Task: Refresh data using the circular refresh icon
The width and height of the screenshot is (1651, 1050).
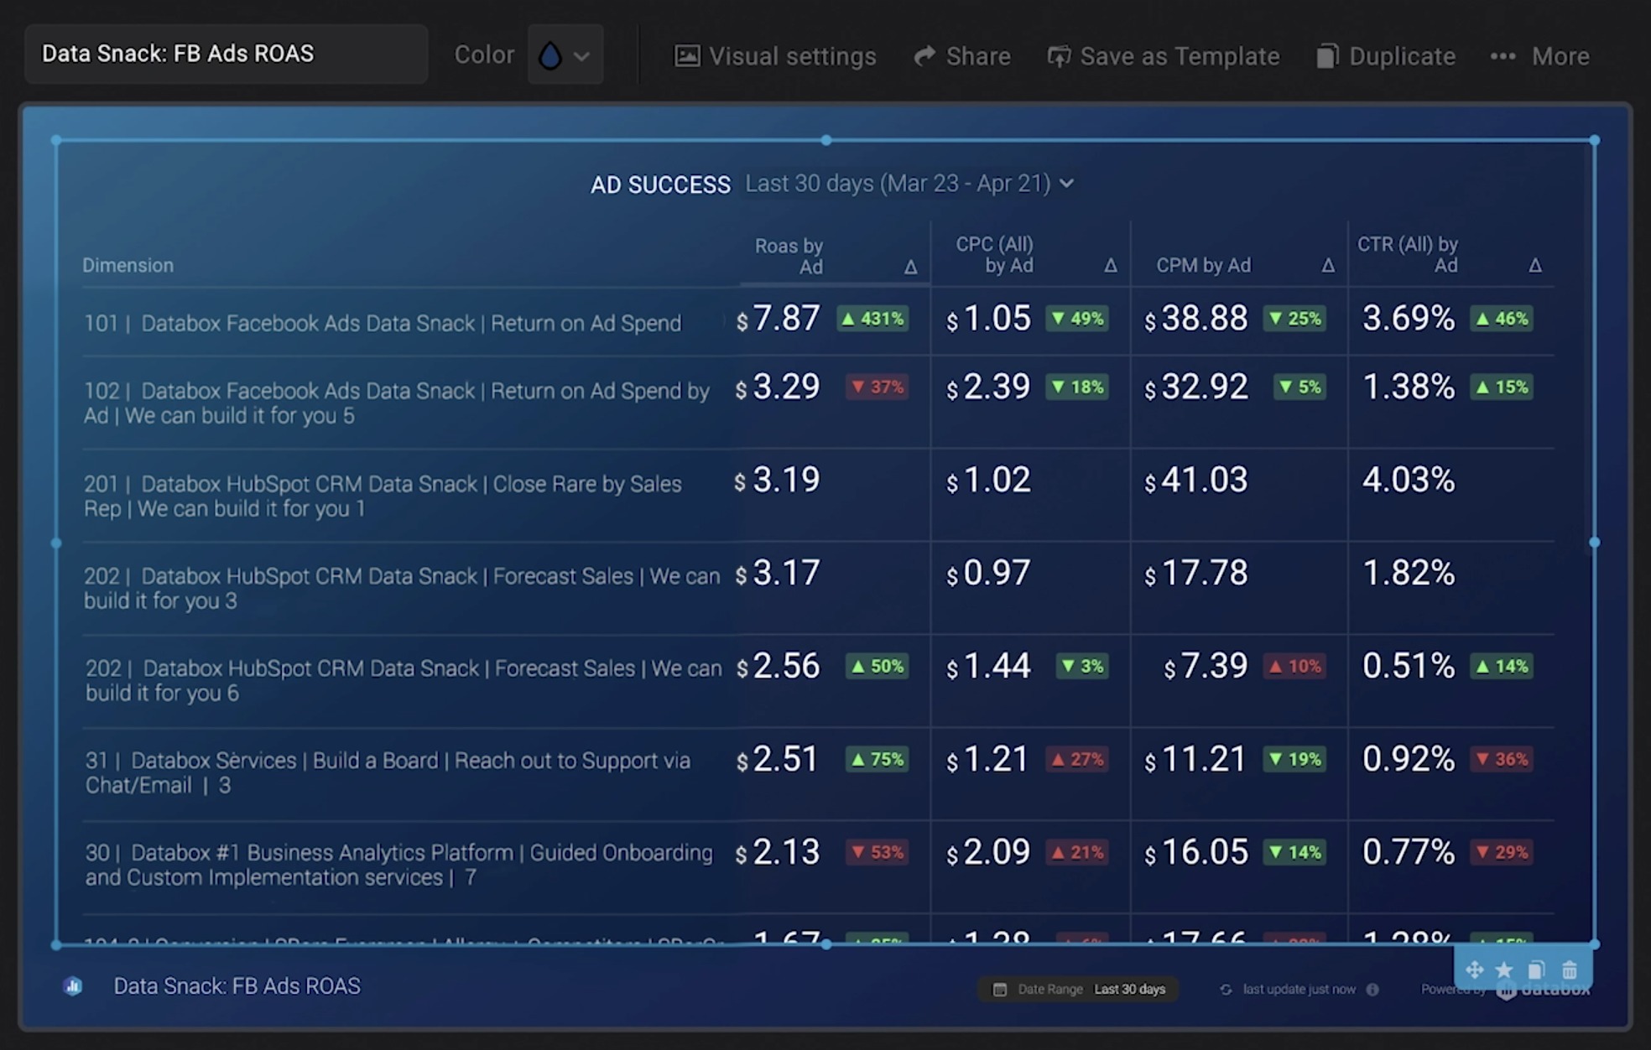Action: [1226, 990]
